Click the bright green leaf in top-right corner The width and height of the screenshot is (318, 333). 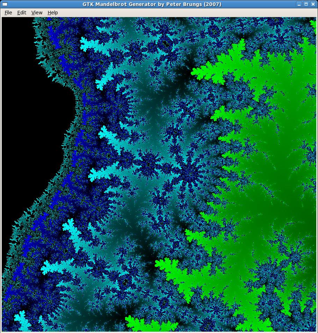pyautogui.click(x=313, y=24)
